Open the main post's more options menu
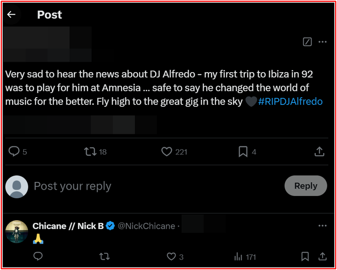337x270 pixels. pos(323,42)
